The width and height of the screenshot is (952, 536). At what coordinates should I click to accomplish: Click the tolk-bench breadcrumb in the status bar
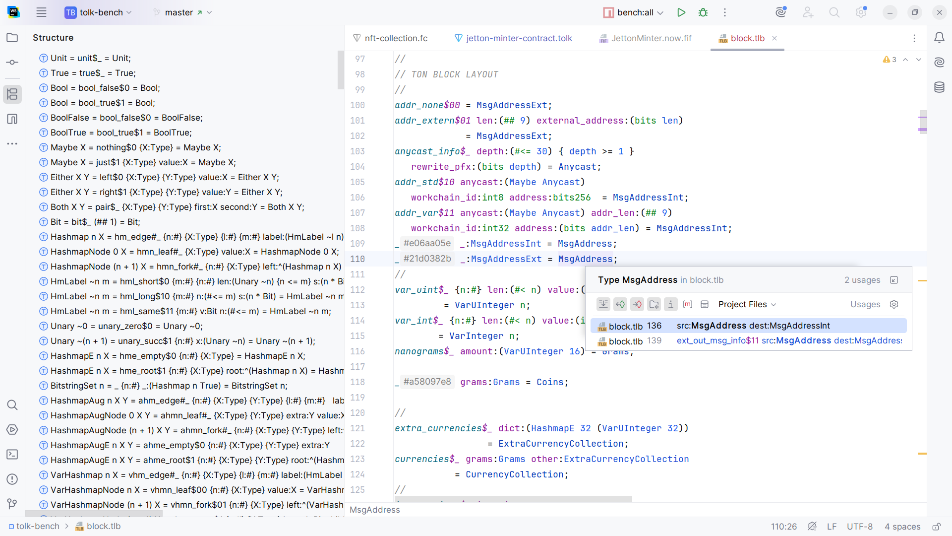[x=34, y=527]
